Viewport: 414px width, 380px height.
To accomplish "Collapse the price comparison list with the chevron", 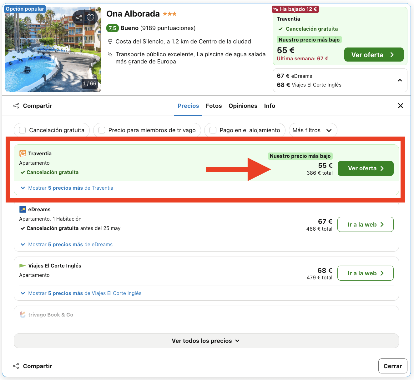I will click(x=400, y=80).
